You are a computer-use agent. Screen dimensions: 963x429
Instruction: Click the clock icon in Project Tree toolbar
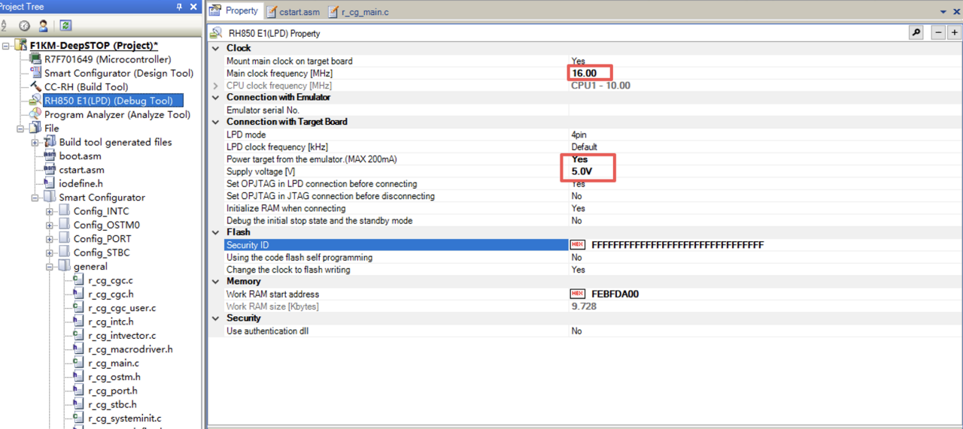(x=24, y=26)
